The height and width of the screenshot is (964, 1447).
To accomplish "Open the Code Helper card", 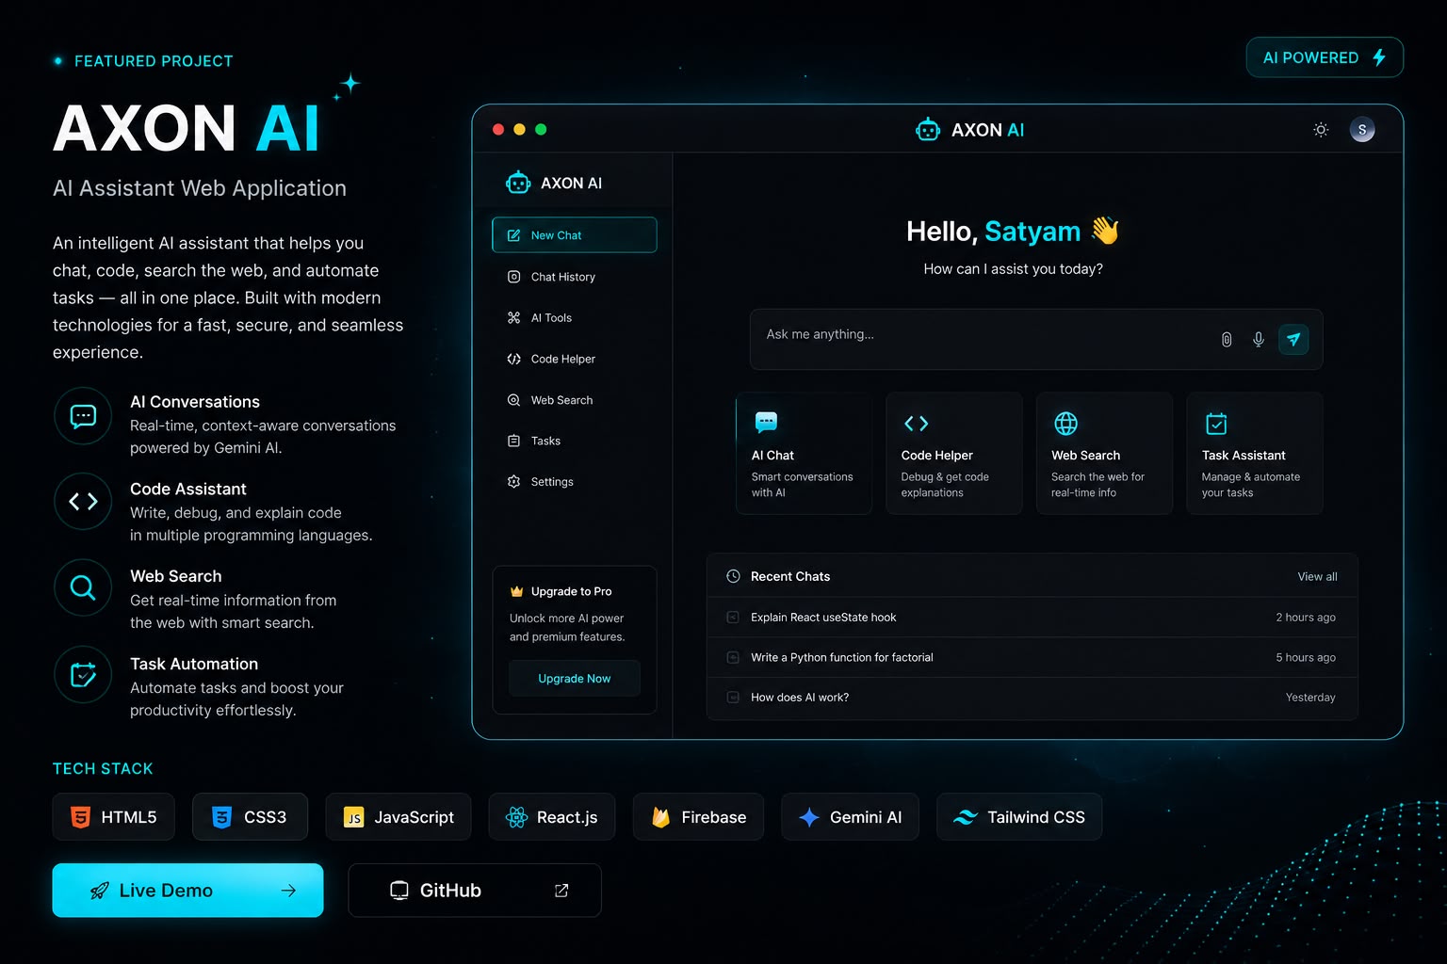I will (953, 453).
